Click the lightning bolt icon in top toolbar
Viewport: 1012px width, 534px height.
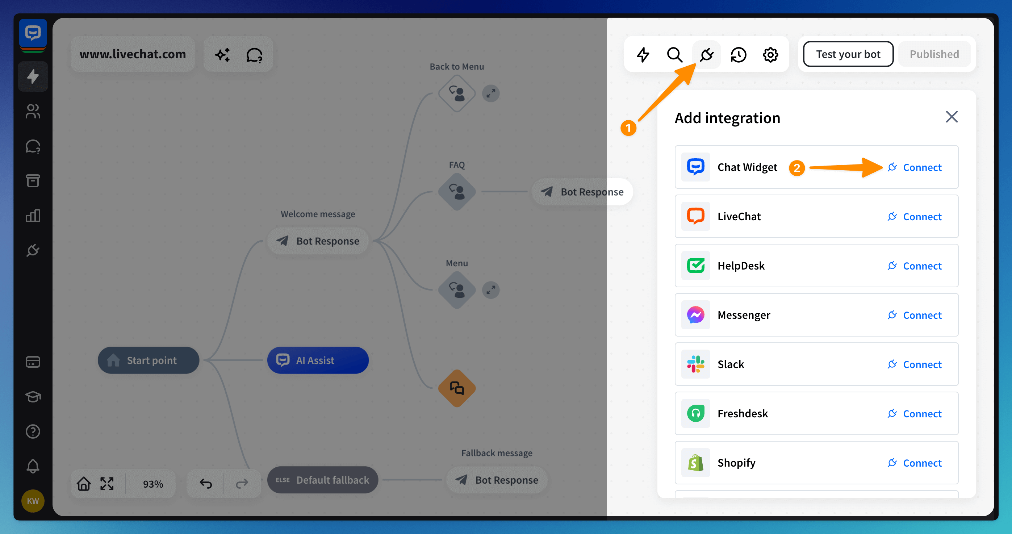pos(643,55)
